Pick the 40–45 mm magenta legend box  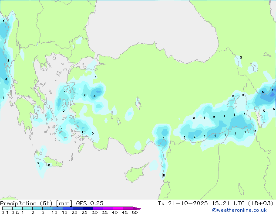point(118,208)
